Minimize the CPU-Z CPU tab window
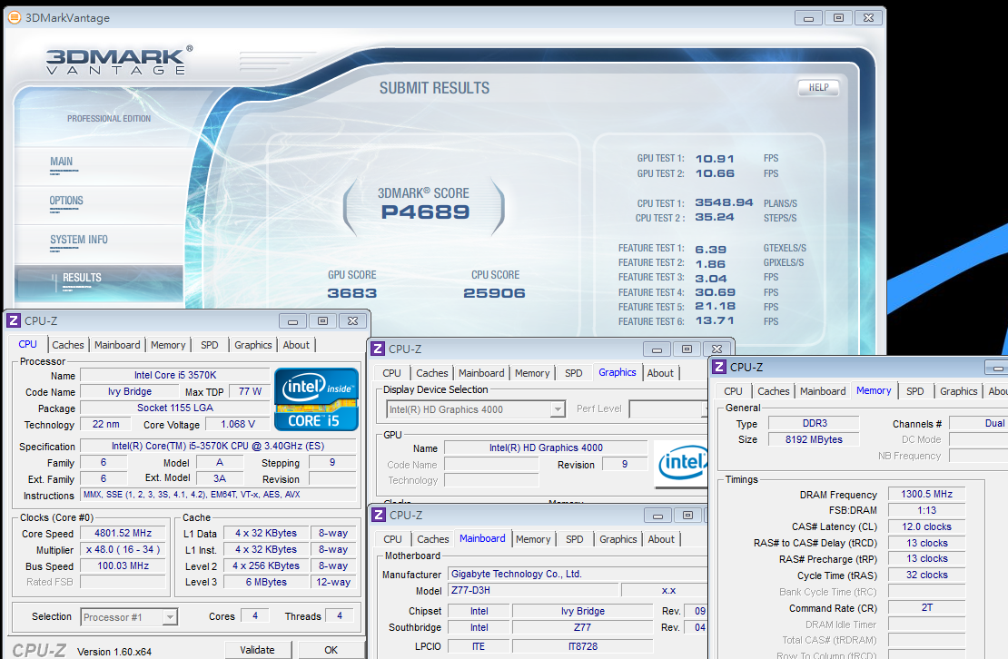Screen dimensions: 1008x659 (292, 321)
